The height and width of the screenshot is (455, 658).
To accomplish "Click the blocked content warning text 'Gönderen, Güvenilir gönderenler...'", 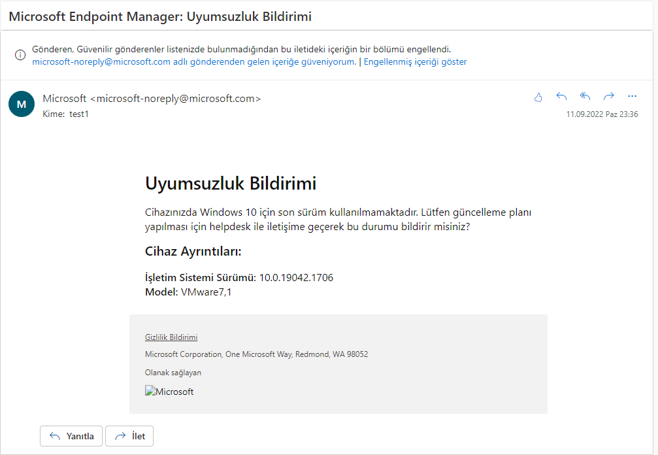I will point(241,50).
